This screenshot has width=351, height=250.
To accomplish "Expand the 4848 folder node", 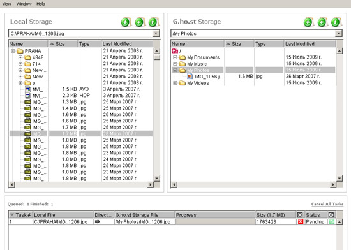I will click(20, 57).
